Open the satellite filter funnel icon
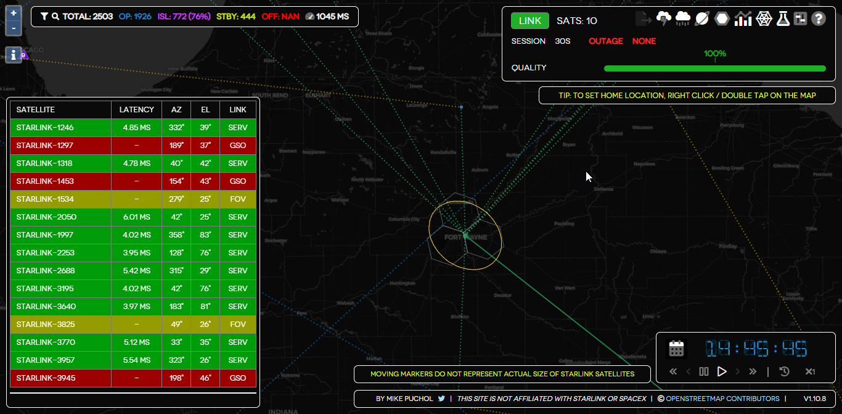 [x=44, y=17]
